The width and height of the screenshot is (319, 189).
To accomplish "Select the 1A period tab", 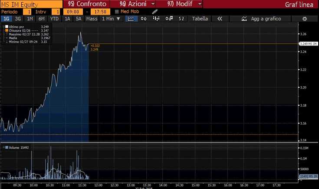I will pos(67,19).
